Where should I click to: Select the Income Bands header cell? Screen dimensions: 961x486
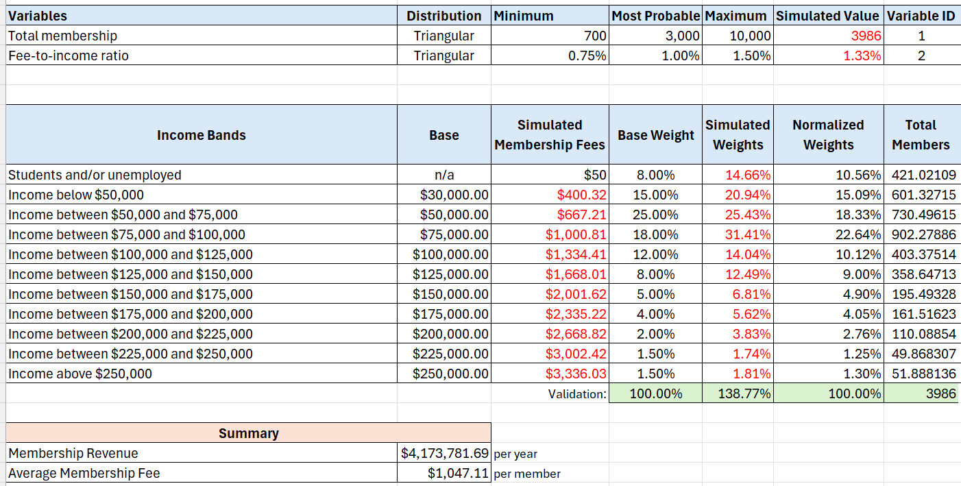tap(201, 135)
